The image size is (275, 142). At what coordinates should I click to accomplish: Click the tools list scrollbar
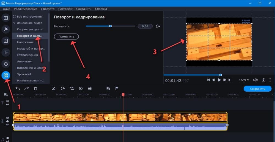tap(49, 37)
